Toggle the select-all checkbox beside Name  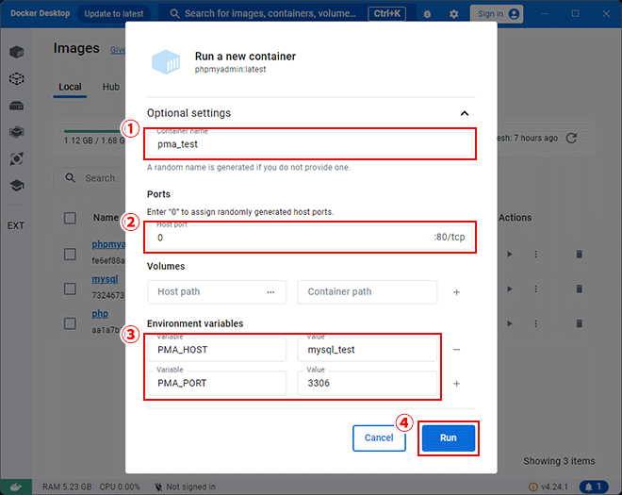[70, 218]
